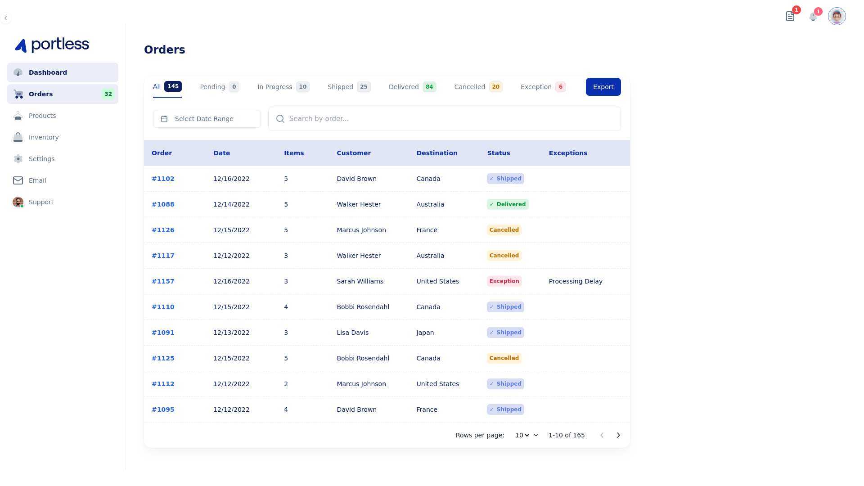
Task: Go to next page of orders
Action: point(618,435)
